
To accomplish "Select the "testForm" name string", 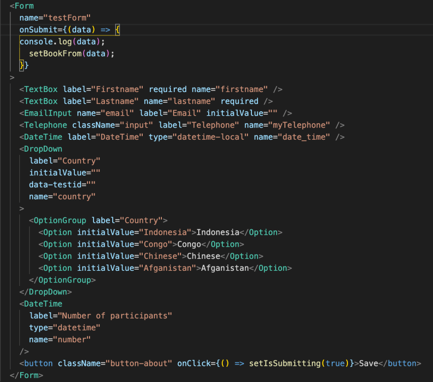I will pyautogui.click(x=67, y=18).
